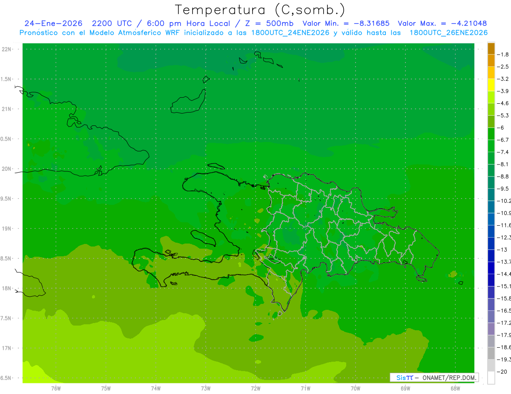
Task: Click the 19N latitude label
Action: pyautogui.click(x=7, y=229)
